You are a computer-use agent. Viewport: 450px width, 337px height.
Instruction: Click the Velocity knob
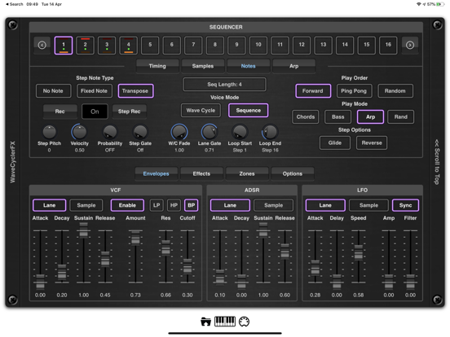[79, 132]
